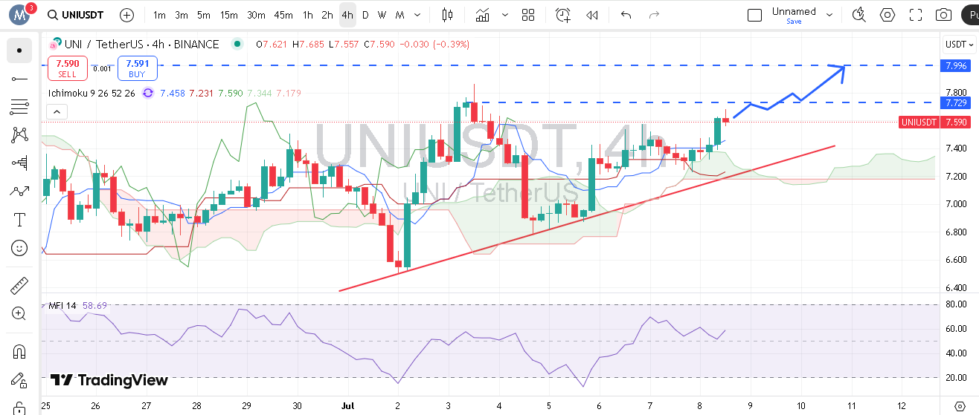
Task: Switch to the 2h timeframe
Action: pyautogui.click(x=327, y=15)
